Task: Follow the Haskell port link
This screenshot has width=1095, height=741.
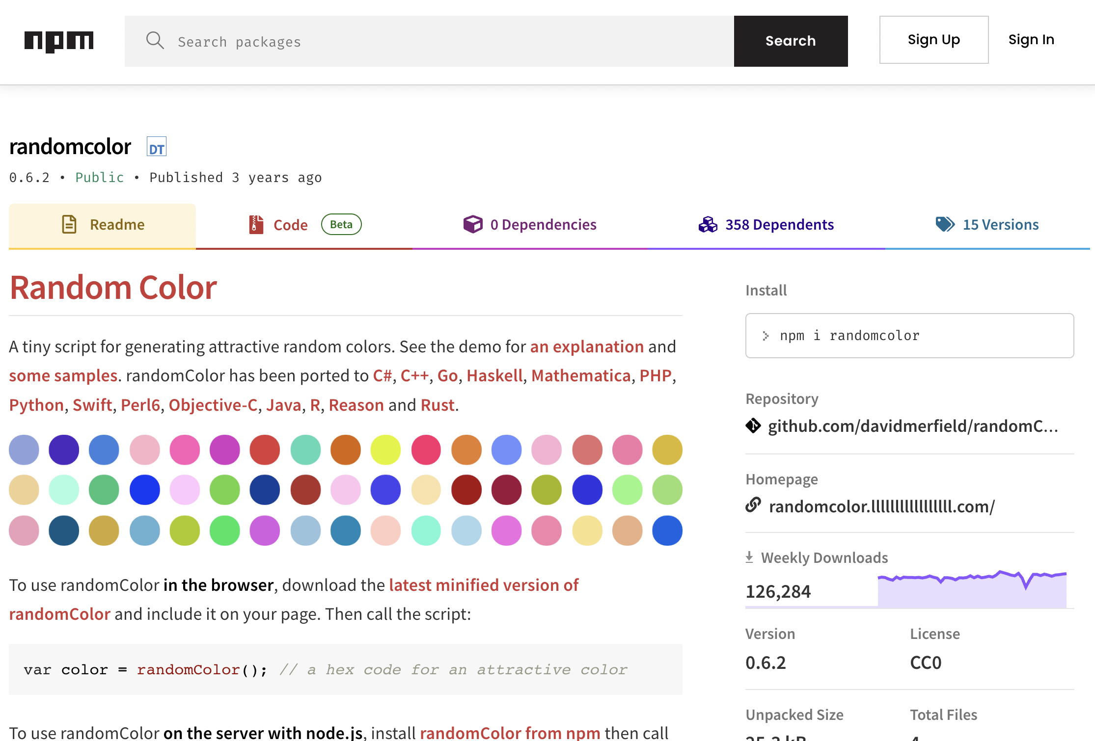Action: tap(494, 376)
